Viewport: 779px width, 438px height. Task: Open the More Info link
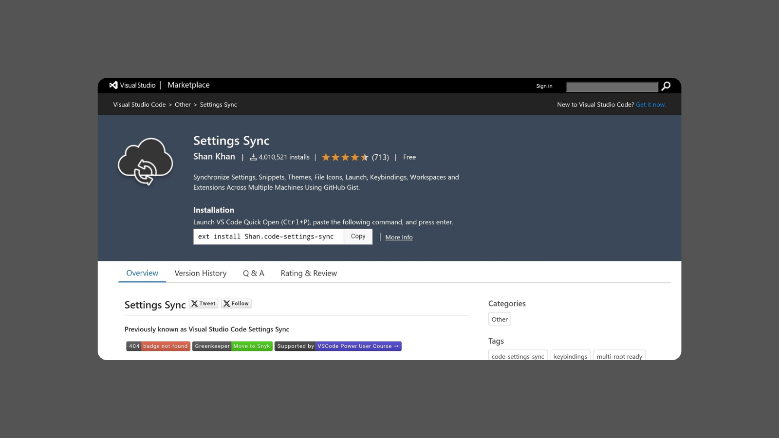(399, 237)
